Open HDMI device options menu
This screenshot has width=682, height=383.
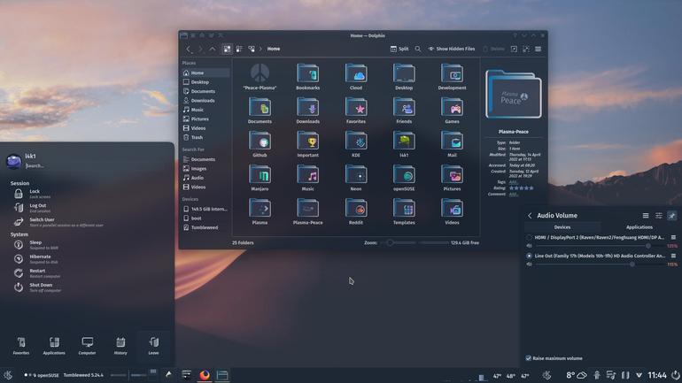point(673,238)
